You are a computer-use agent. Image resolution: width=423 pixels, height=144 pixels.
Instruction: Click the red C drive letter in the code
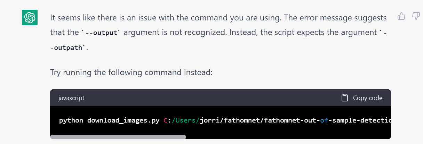pyautogui.click(x=165, y=120)
